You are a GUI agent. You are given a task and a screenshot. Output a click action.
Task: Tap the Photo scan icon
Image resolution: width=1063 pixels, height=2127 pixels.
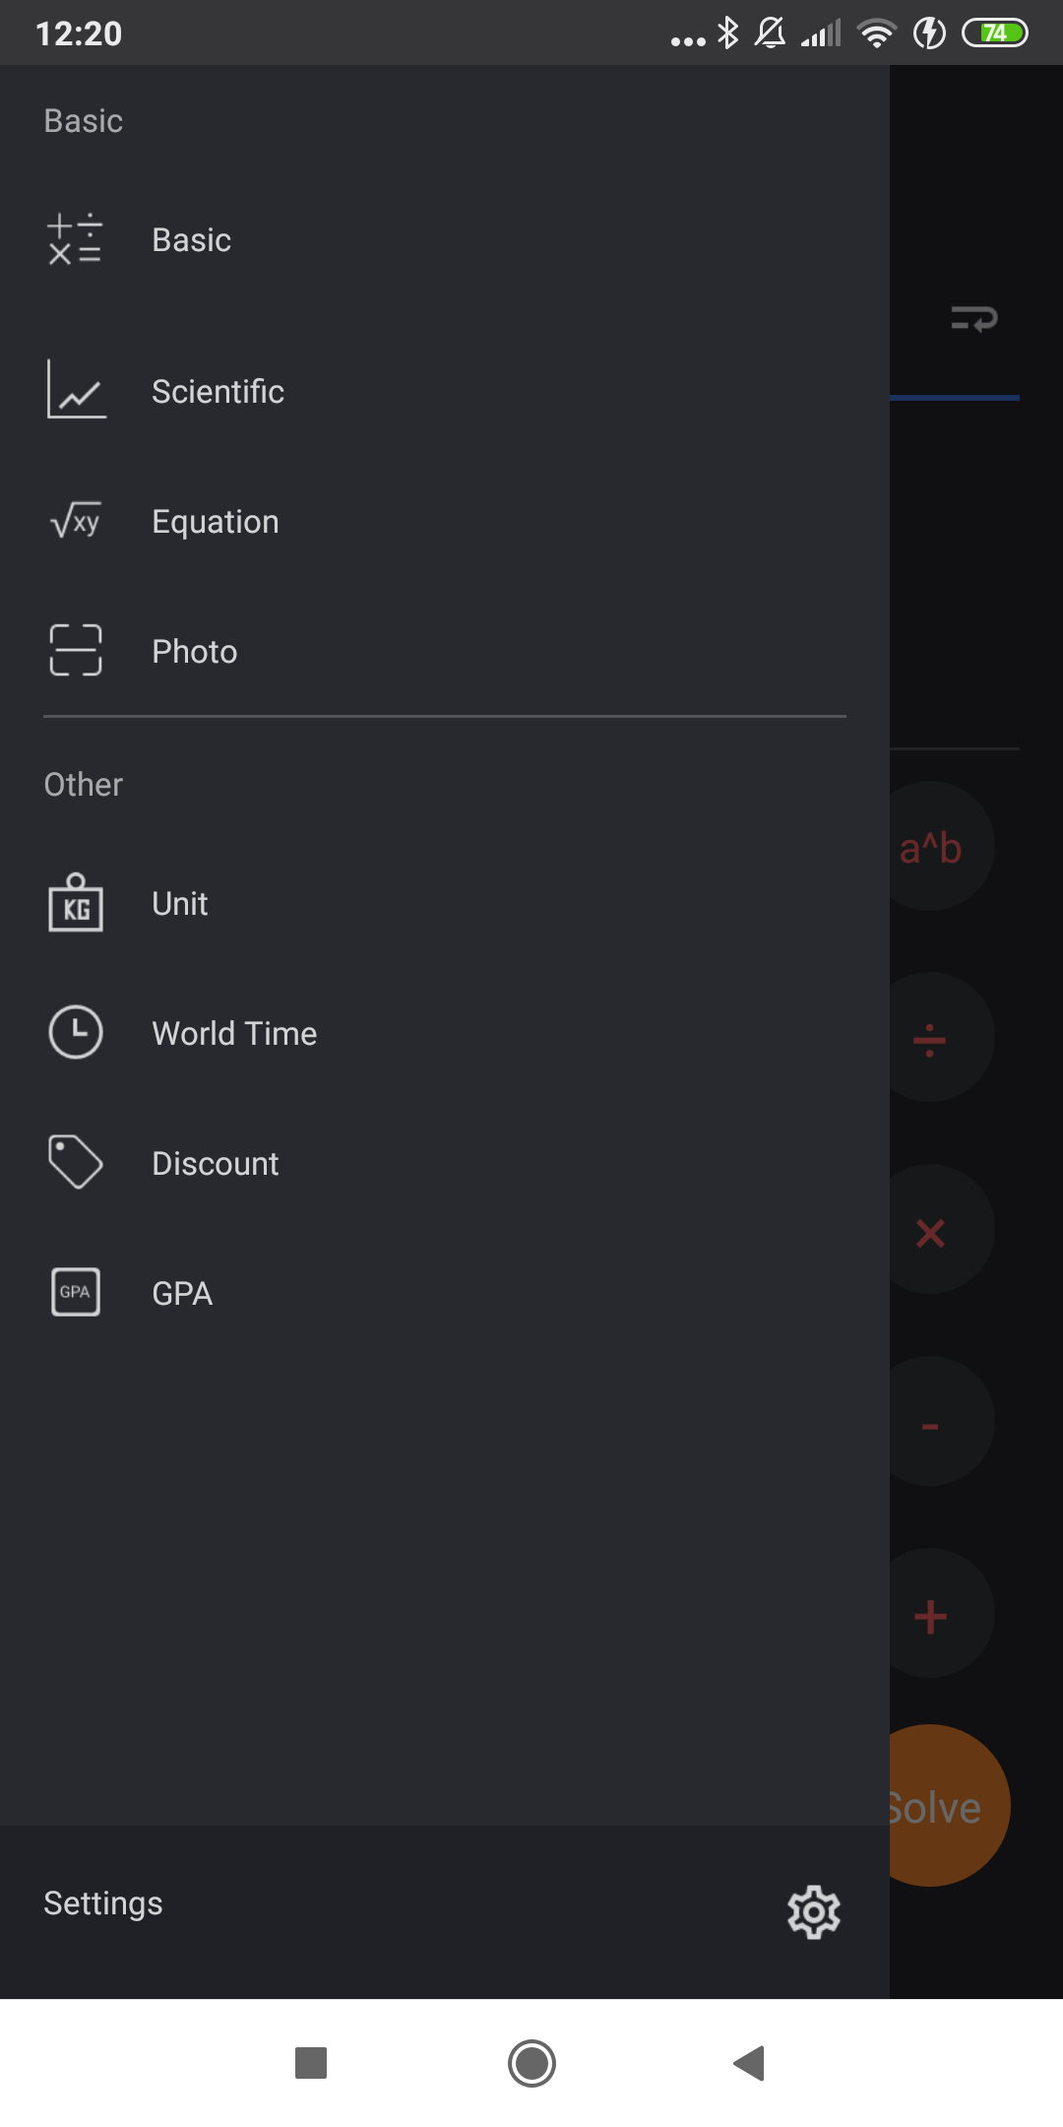[x=75, y=651]
